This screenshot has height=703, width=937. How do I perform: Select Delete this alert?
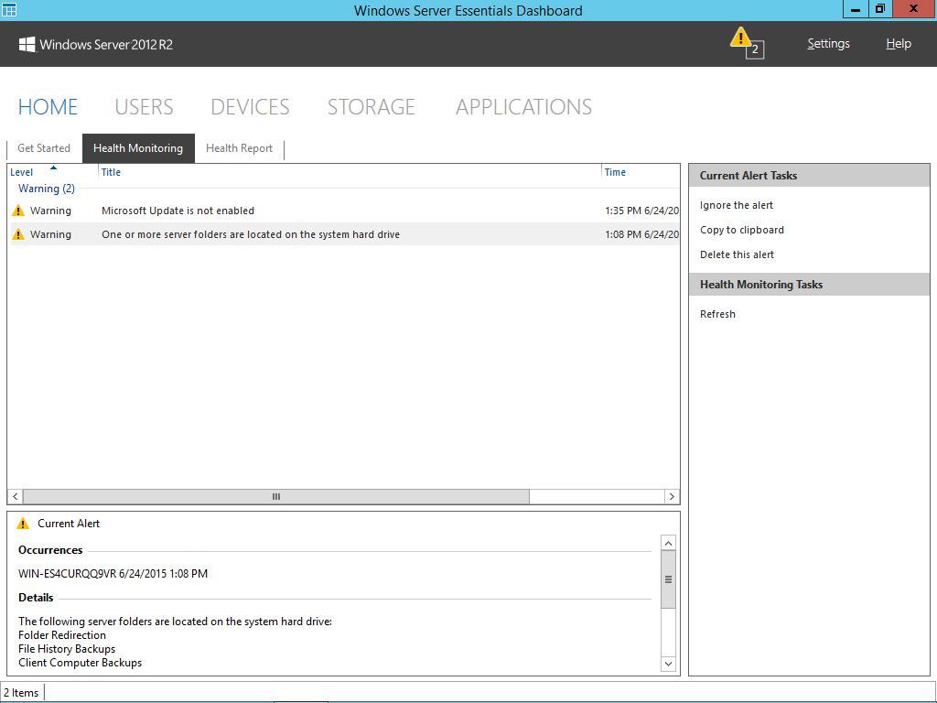pyautogui.click(x=737, y=254)
